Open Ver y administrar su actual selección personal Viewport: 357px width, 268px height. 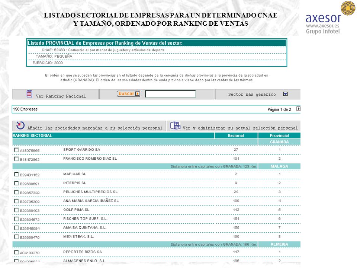point(240,128)
